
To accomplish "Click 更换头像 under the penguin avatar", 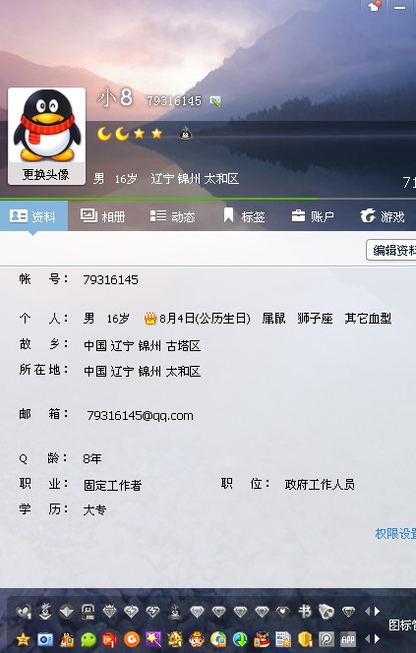I will [x=46, y=174].
